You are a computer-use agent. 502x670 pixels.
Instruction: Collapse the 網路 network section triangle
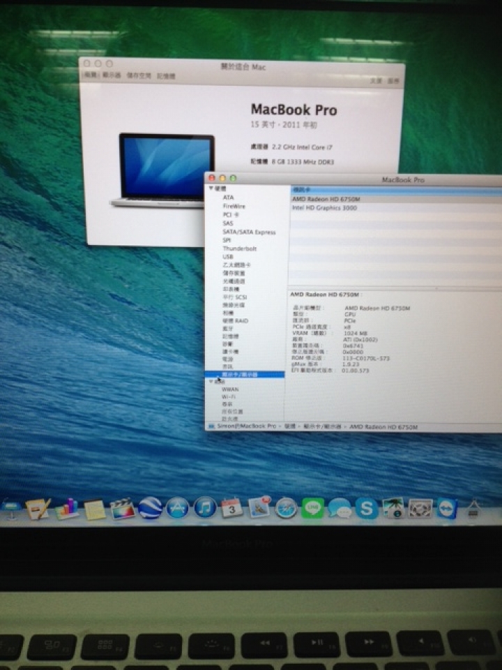[x=211, y=382]
